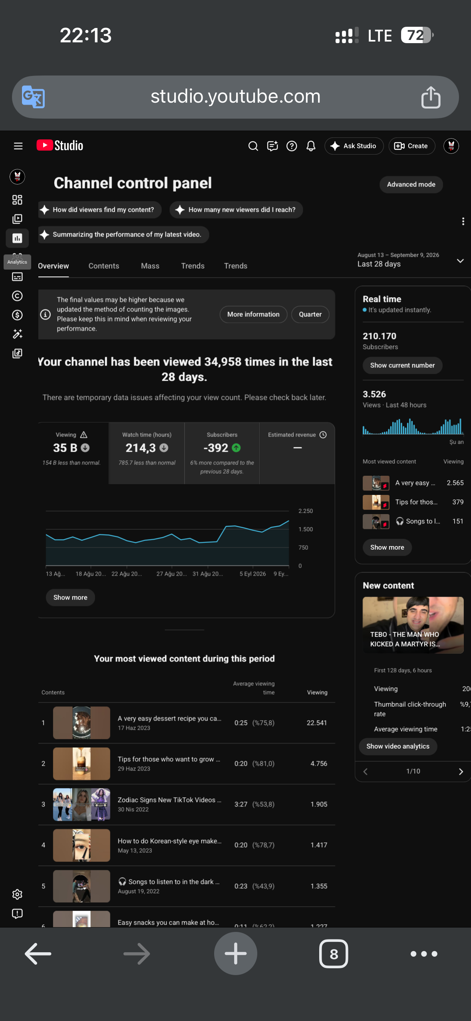The width and height of the screenshot is (471, 1021).
Task: Click Show more in Real time panel
Action: click(387, 547)
